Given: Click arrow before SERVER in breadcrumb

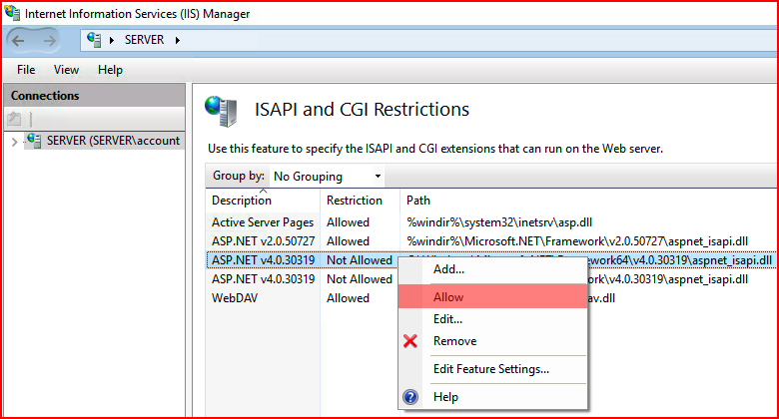Looking at the screenshot, I should click(x=112, y=40).
